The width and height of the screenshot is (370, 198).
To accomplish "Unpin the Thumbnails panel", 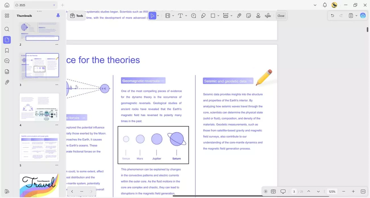I will 58,16.
